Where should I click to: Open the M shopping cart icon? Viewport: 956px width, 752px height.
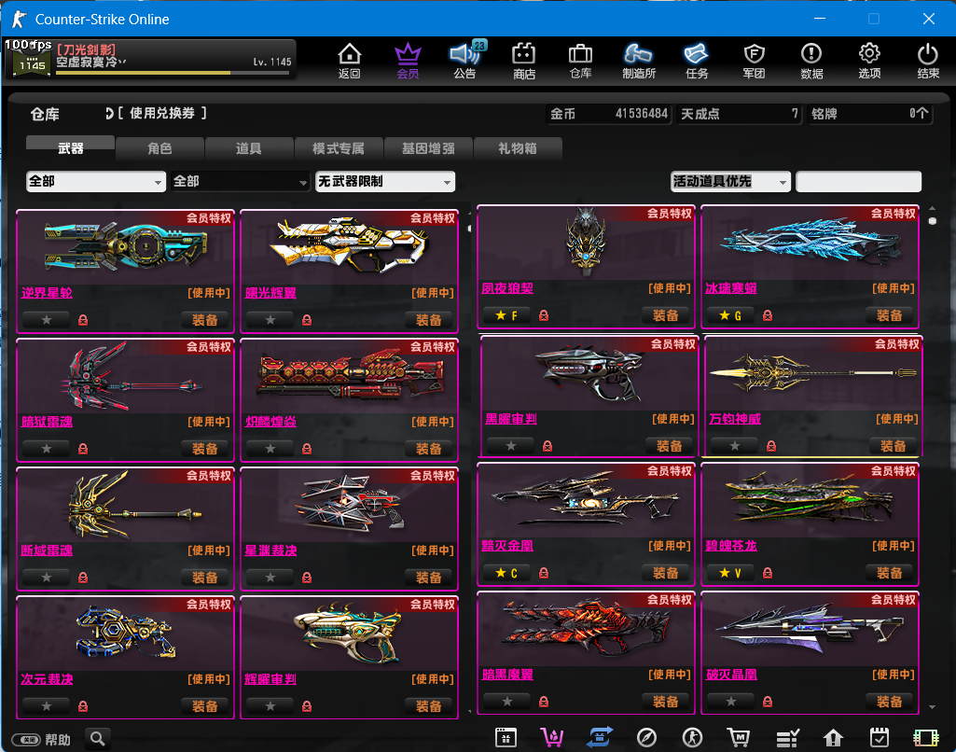point(739,738)
